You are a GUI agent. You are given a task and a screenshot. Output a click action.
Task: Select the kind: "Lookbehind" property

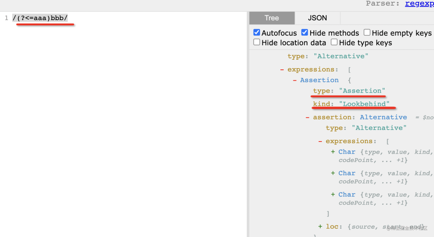pyautogui.click(x=351, y=104)
